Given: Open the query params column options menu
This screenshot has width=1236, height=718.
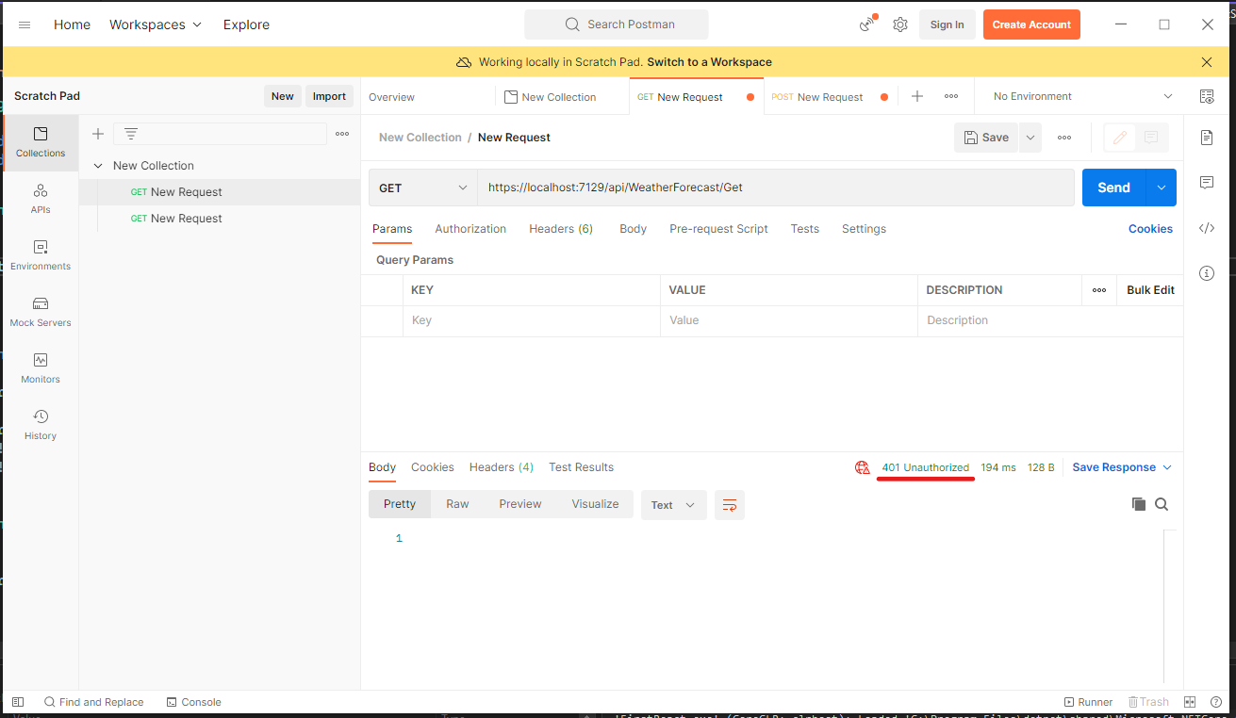Looking at the screenshot, I should [x=1099, y=290].
